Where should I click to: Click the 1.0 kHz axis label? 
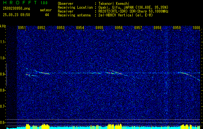point(3,58)
